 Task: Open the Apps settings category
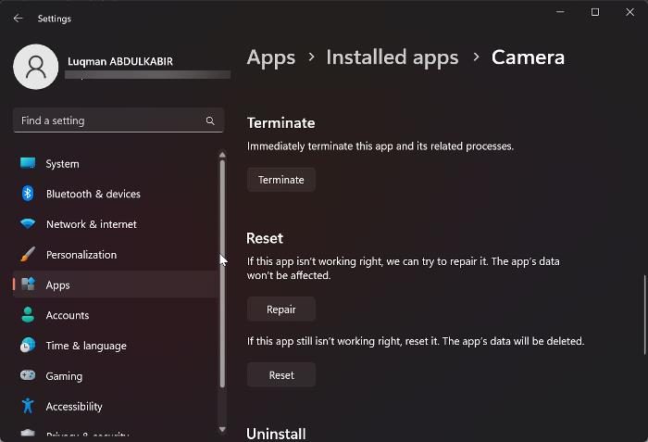coord(57,285)
